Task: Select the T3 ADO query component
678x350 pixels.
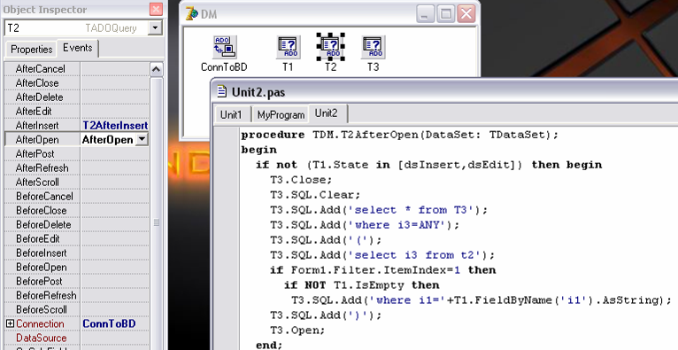Action: tap(374, 47)
